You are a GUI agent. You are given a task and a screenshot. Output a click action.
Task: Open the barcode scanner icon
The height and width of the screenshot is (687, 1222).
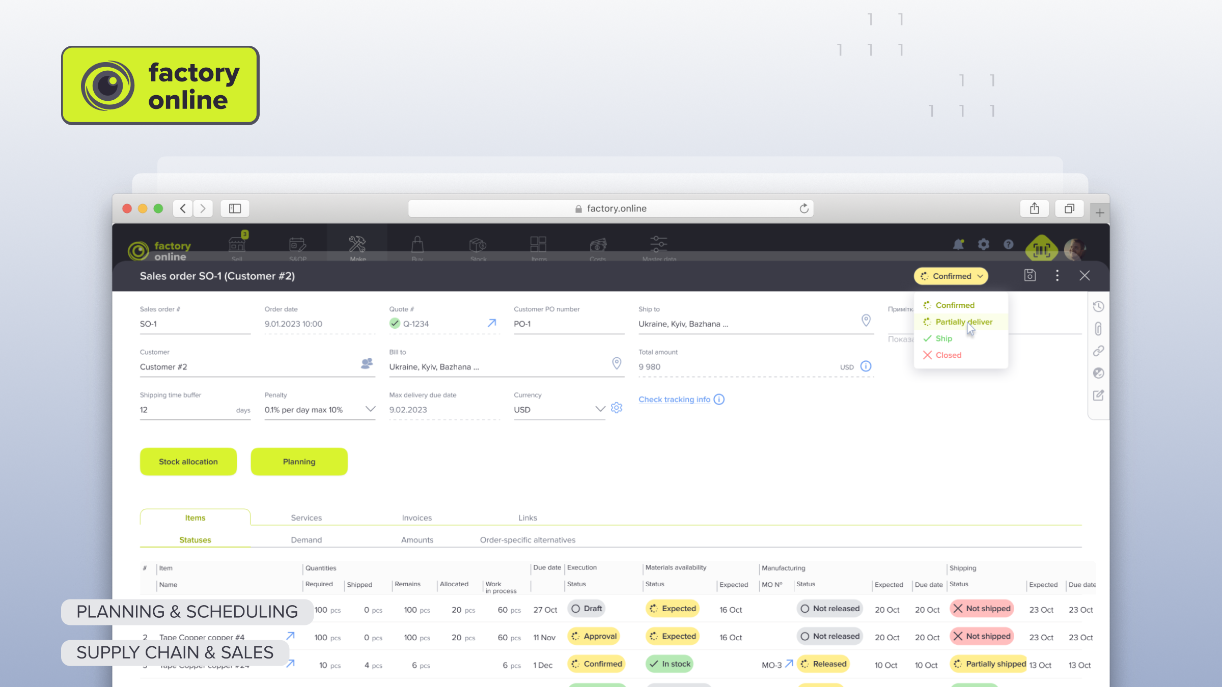click(x=1042, y=249)
